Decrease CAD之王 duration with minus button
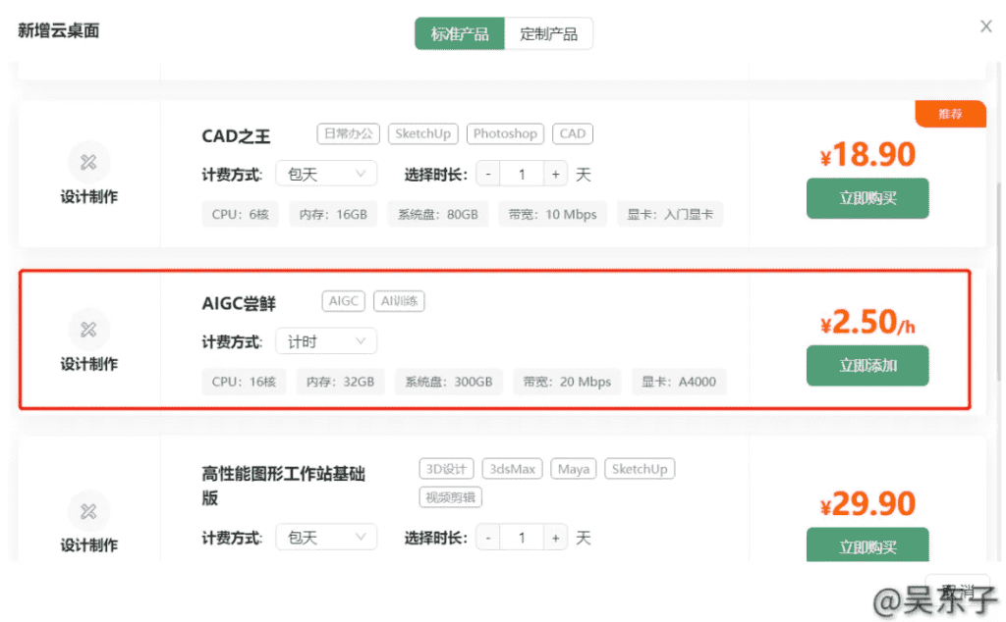The width and height of the screenshot is (1006, 622). click(x=488, y=175)
